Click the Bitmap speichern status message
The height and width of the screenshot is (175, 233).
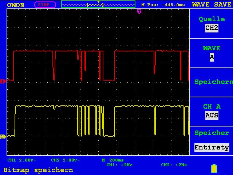[x=38, y=170]
